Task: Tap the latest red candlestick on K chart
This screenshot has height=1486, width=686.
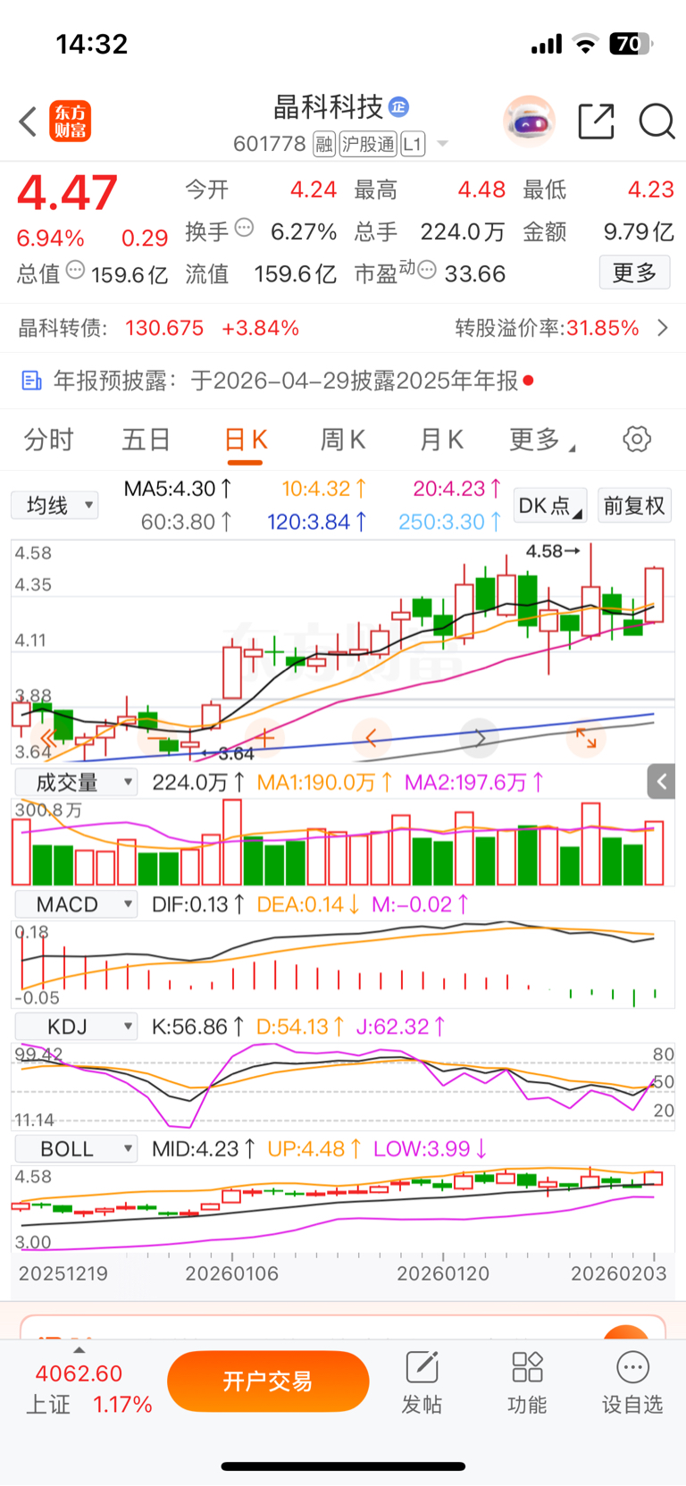Action: click(655, 594)
